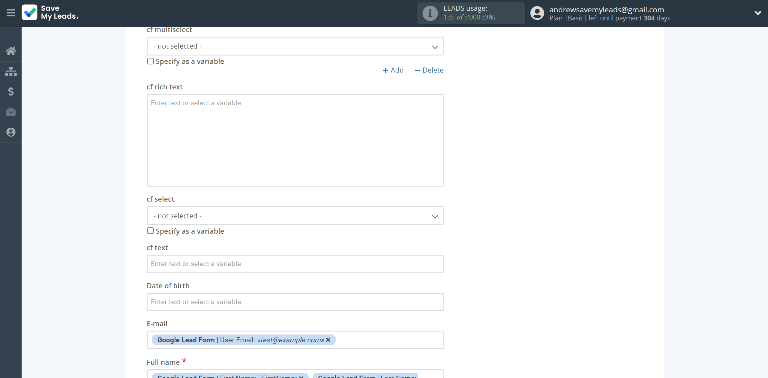Image resolution: width=768 pixels, height=378 pixels.
Task: Click the Add link
Action: 393,70
